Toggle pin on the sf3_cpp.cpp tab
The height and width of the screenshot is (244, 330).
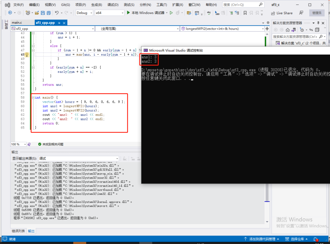[59, 23]
